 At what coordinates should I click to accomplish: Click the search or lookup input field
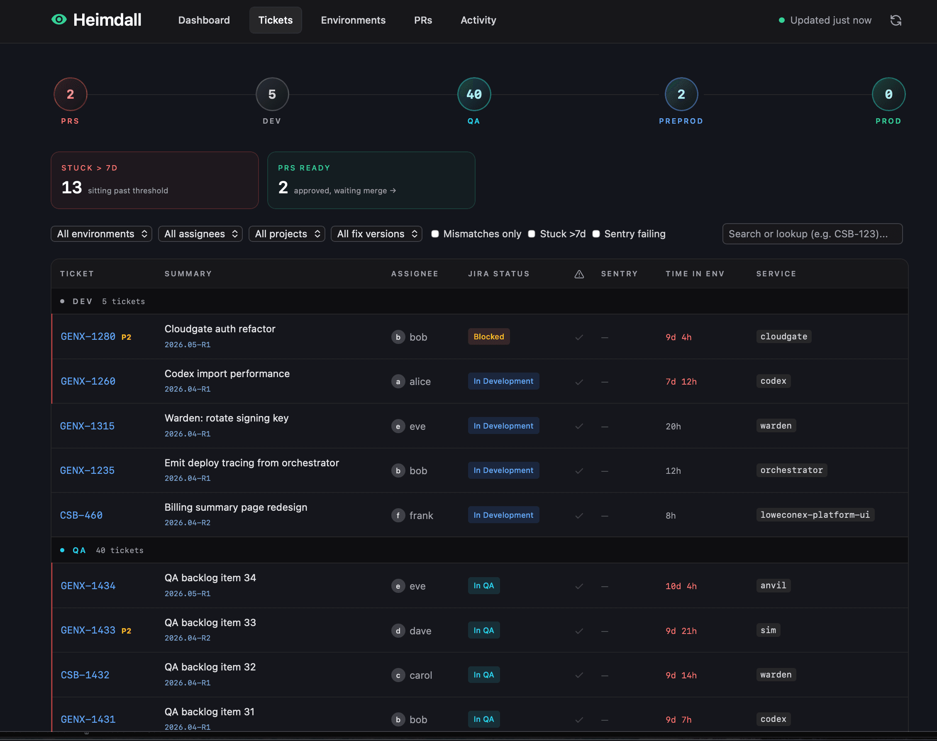(812, 234)
